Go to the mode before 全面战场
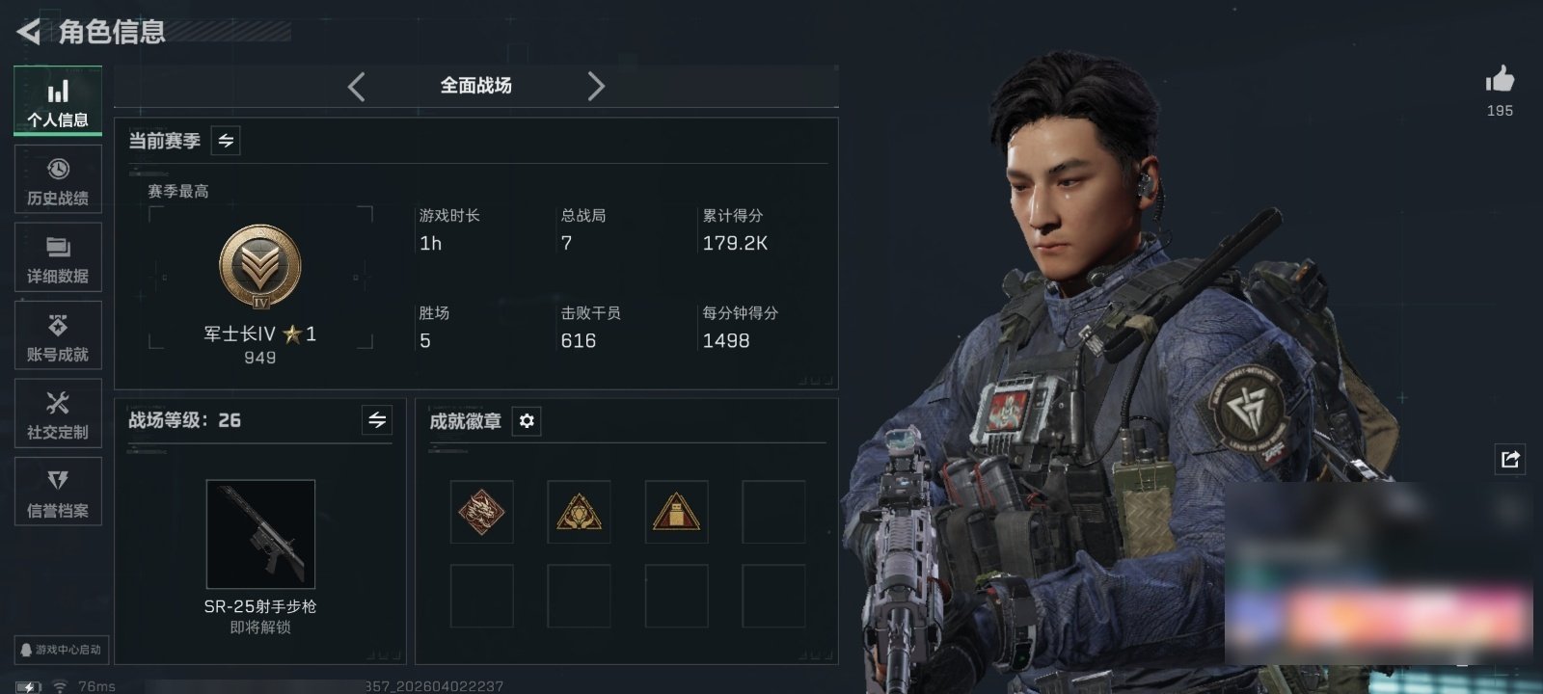 356,87
